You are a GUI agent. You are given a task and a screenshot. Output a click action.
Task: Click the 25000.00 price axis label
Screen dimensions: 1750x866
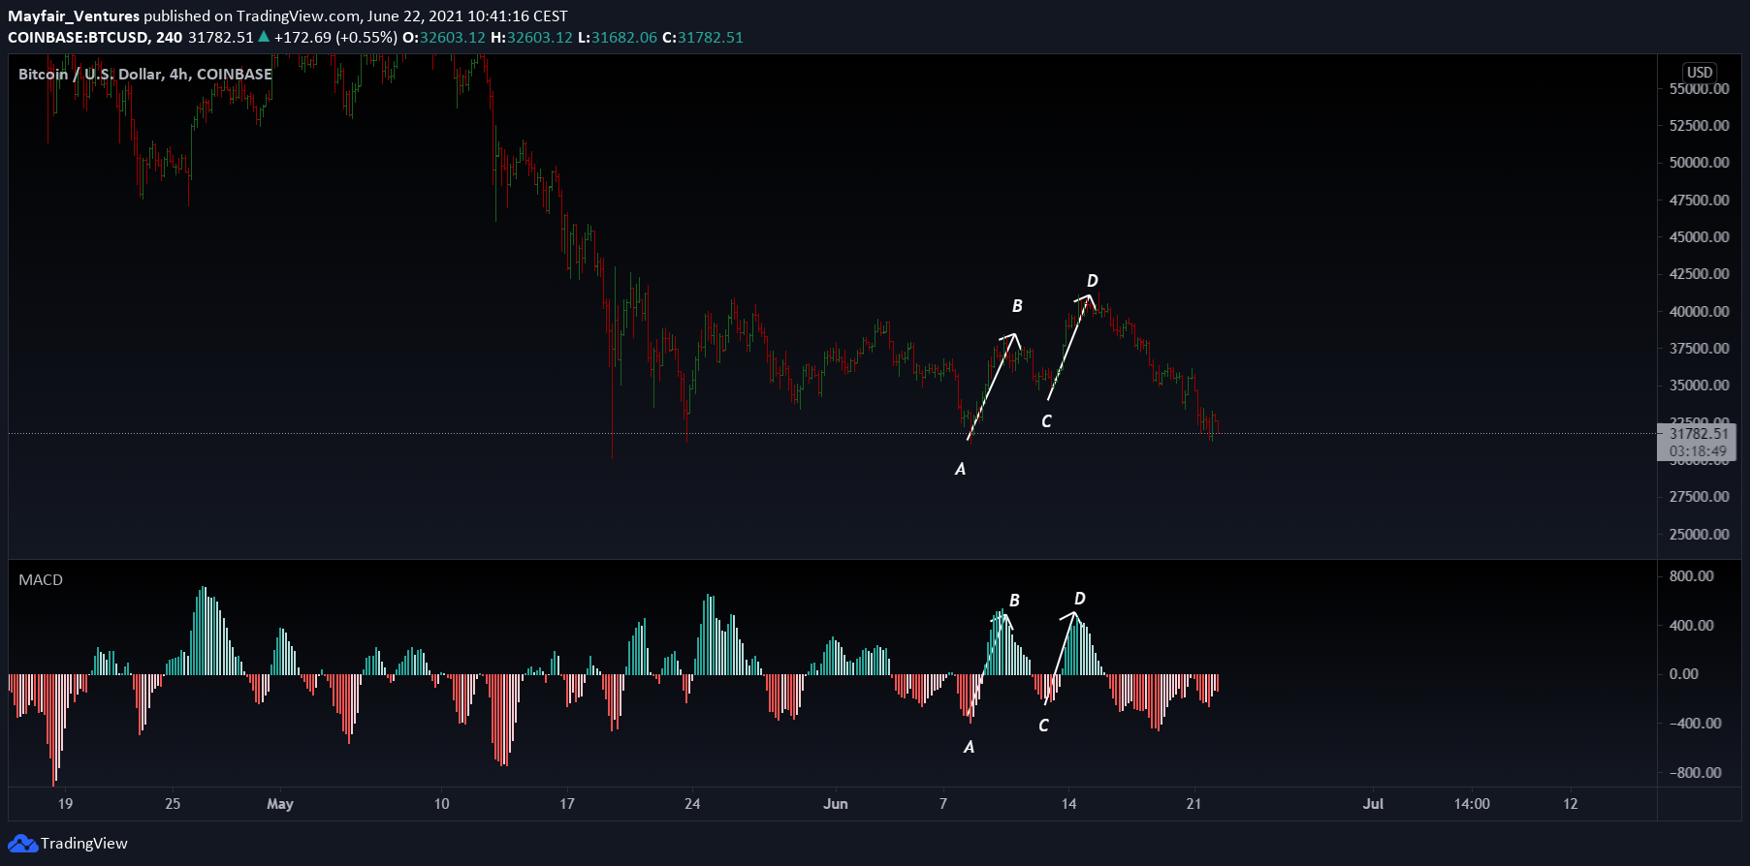1699,535
